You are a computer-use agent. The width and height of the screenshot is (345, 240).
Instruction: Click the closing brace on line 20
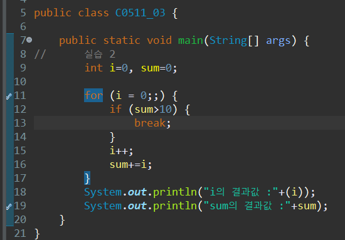tap(62, 220)
